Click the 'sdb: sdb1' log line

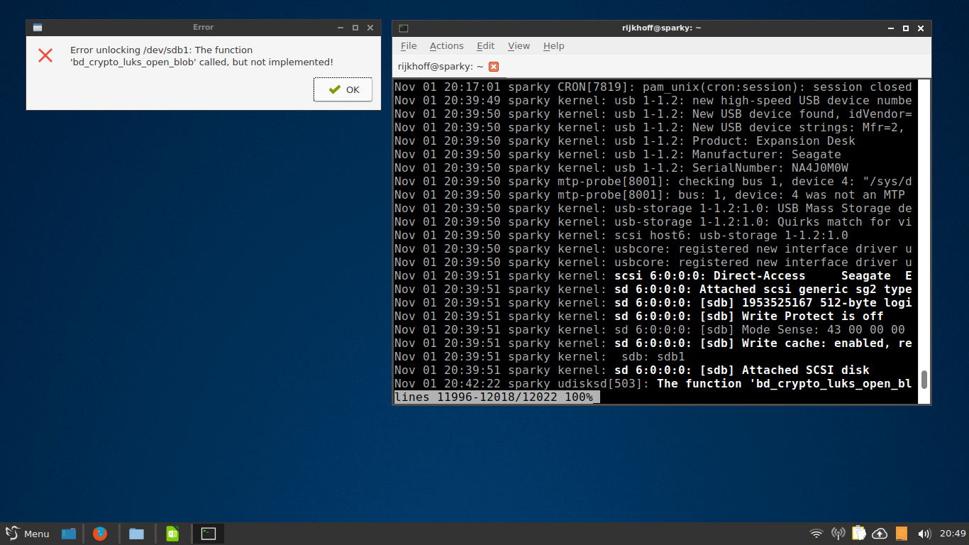540,356
